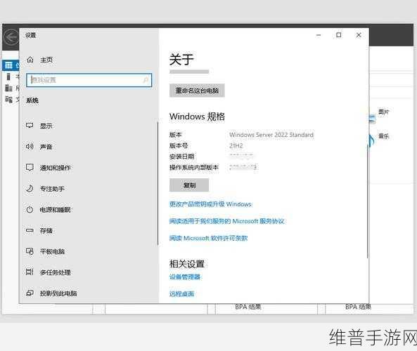Click the search magnifier in settings box
Screen dimensions: 417x351
(x=146, y=80)
